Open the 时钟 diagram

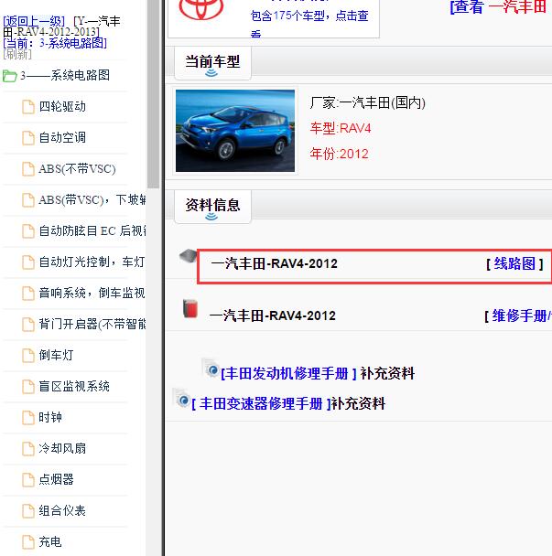(x=50, y=418)
